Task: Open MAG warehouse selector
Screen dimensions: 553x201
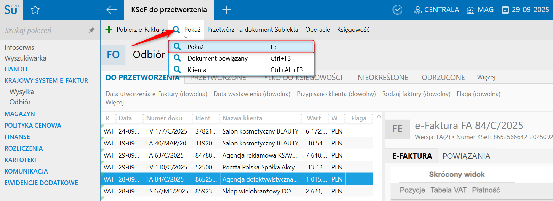Action: (480, 10)
